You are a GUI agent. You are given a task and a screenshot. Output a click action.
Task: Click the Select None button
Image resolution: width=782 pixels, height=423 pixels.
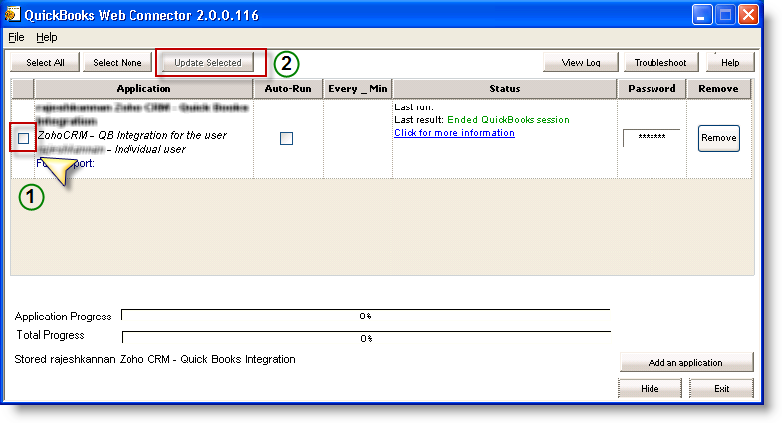tap(118, 63)
